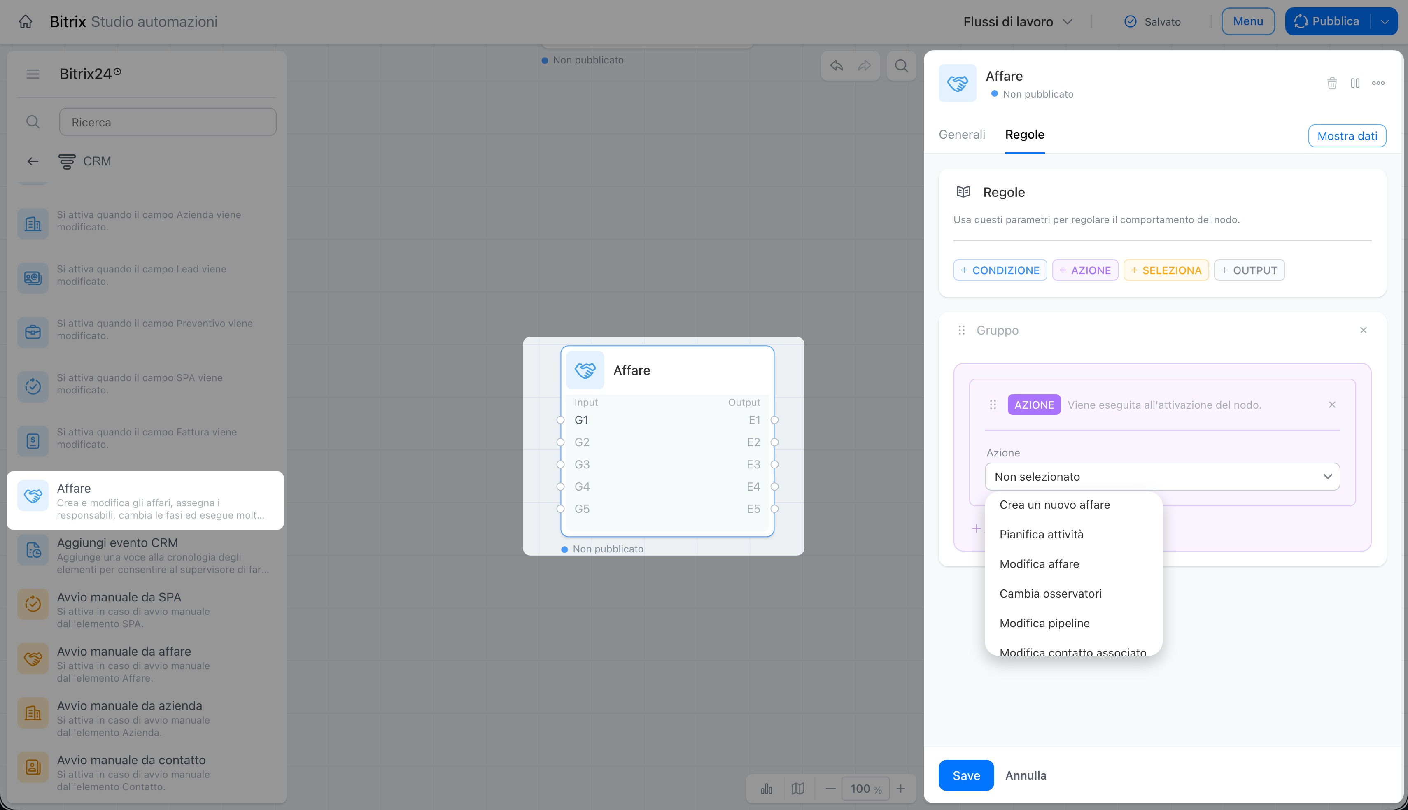Delete node with trash icon

(x=1332, y=83)
